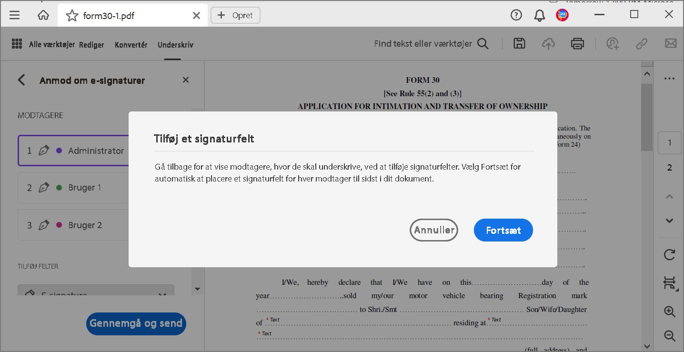
Task: Jump to next page with down chevron
Action: tap(669, 221)
